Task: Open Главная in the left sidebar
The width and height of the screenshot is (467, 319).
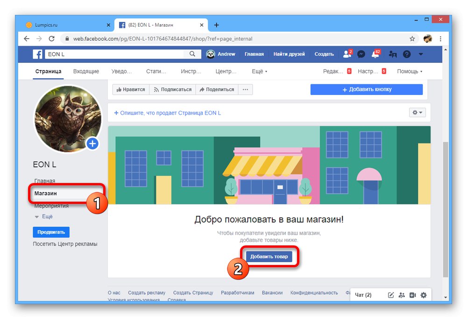Action: click(x=45, y=181)
